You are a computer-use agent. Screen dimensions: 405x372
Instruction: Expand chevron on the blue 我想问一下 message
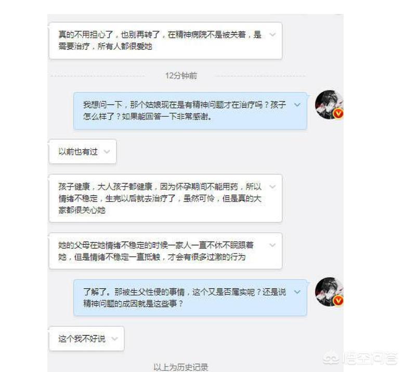[297, 105]
